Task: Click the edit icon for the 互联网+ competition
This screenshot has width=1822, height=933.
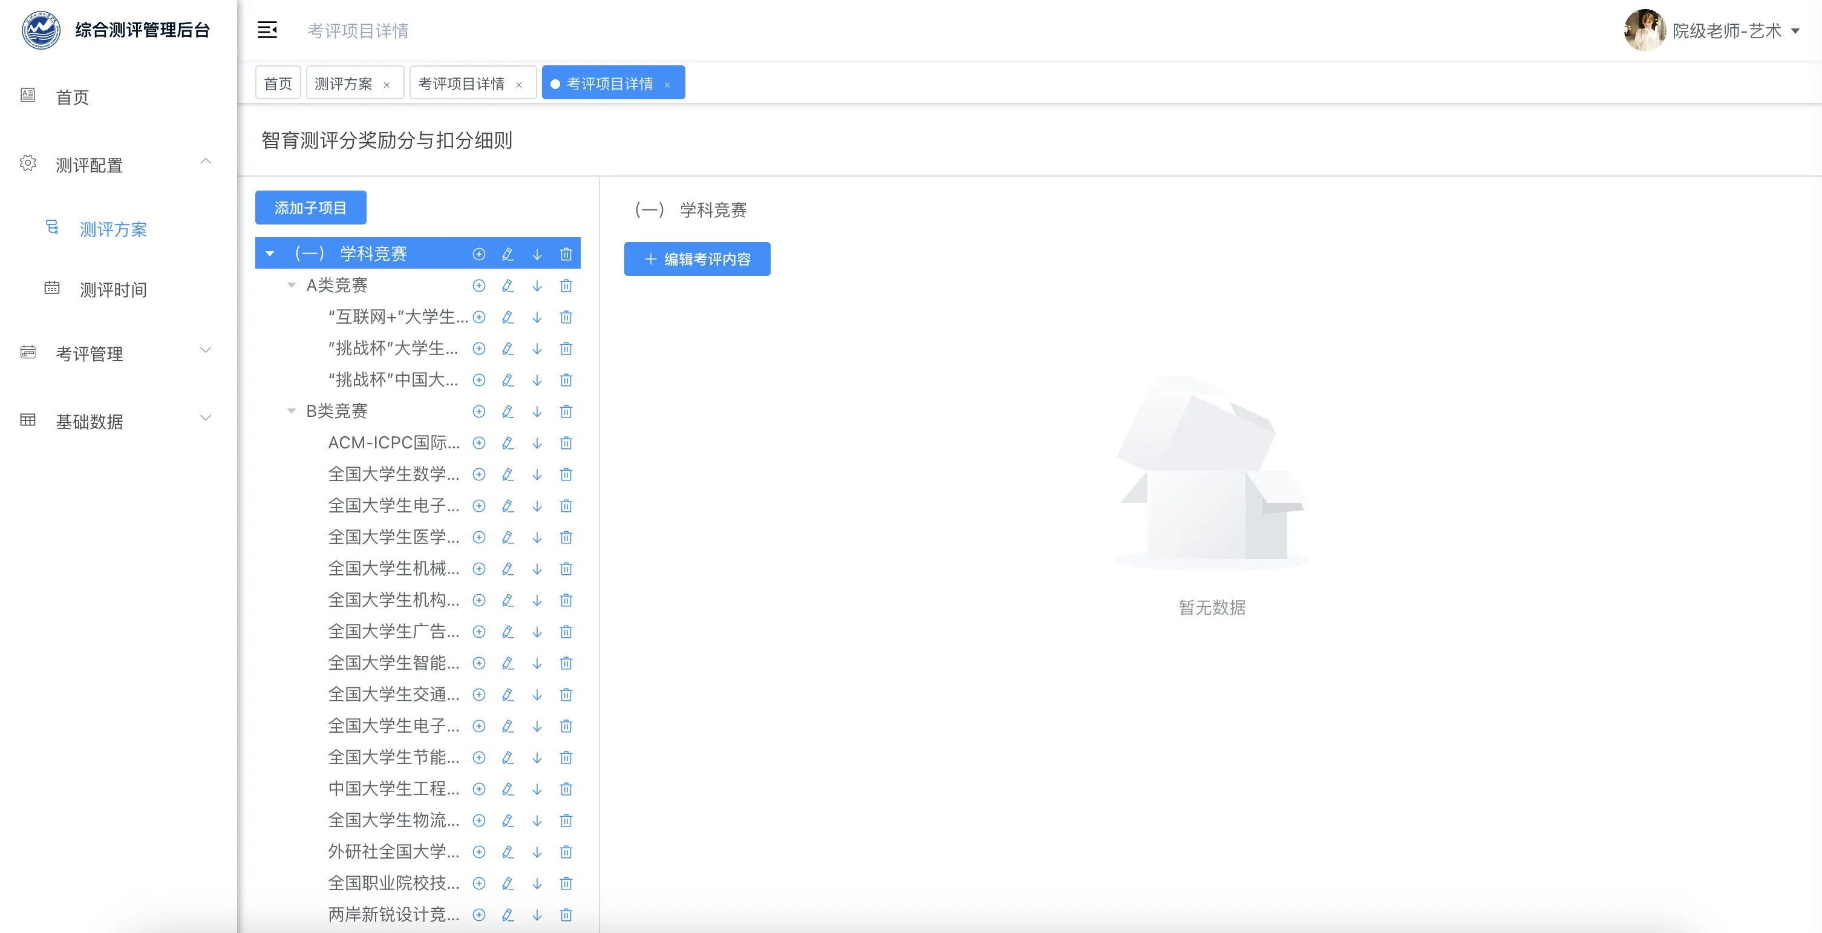Action: click(x=508, y=317)
